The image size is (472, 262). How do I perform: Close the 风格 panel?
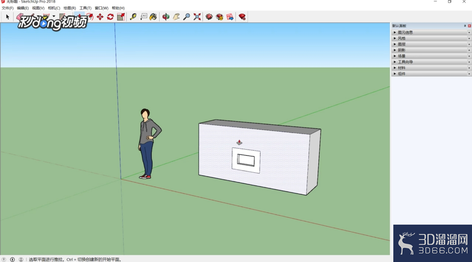(x=469, y=38)
